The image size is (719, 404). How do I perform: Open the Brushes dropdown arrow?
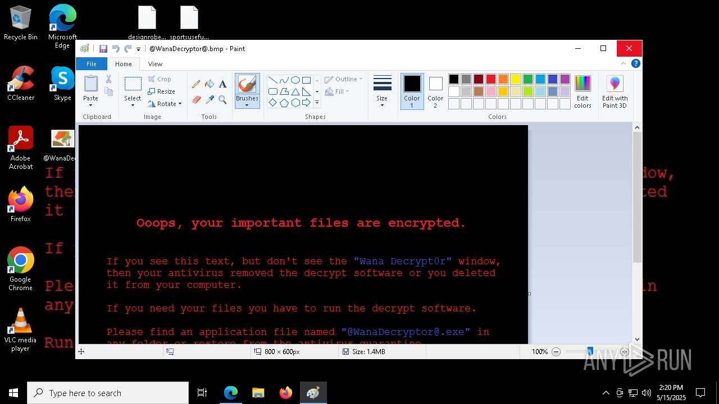coord(247,105)
